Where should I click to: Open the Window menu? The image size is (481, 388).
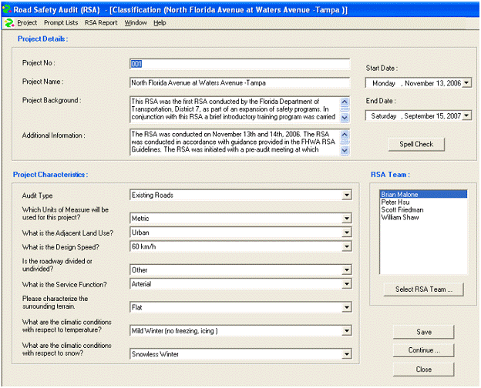click(136, 22)
